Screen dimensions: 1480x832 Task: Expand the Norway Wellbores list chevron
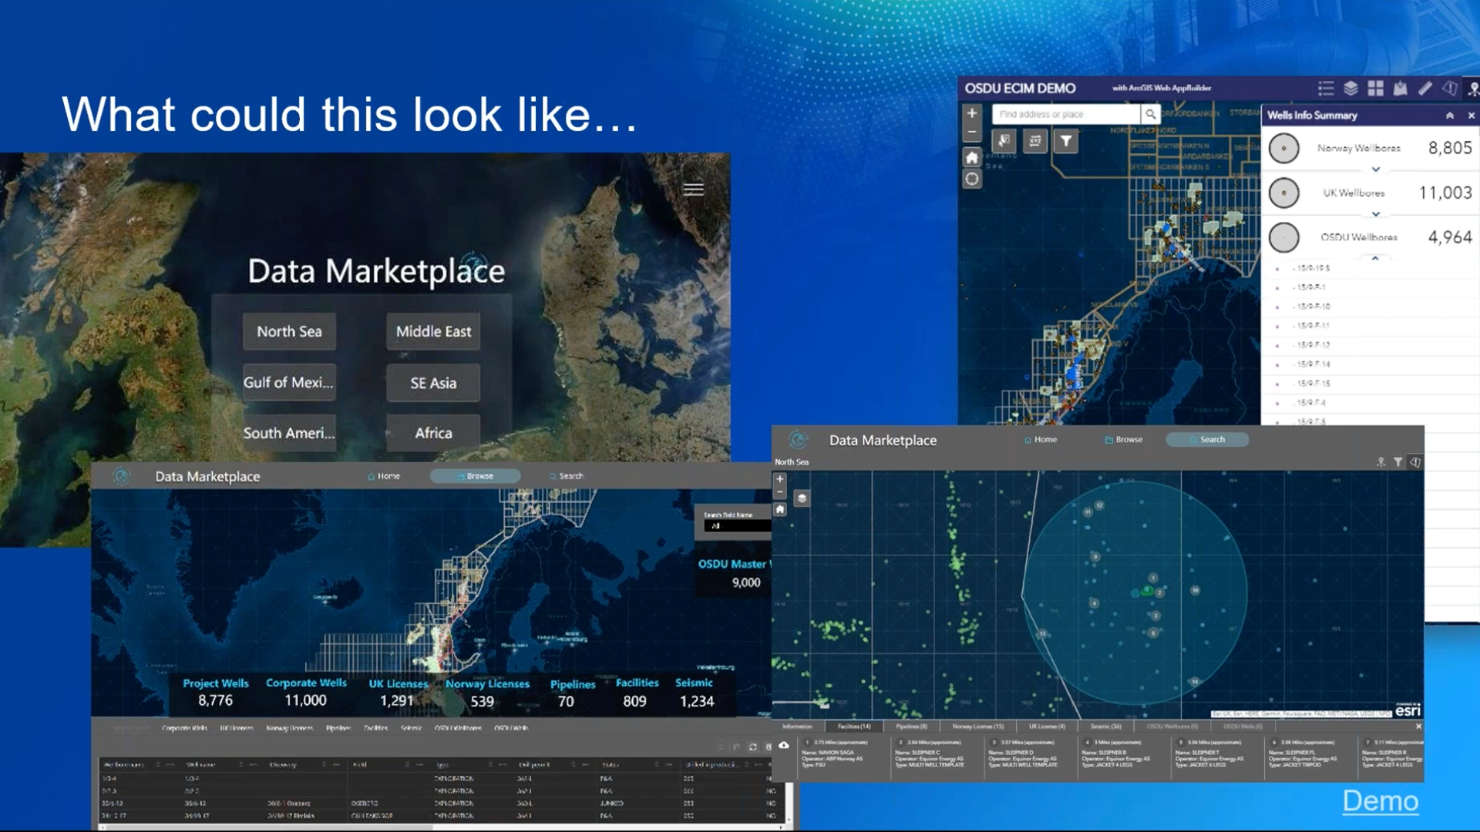[x=1376, y=169]
